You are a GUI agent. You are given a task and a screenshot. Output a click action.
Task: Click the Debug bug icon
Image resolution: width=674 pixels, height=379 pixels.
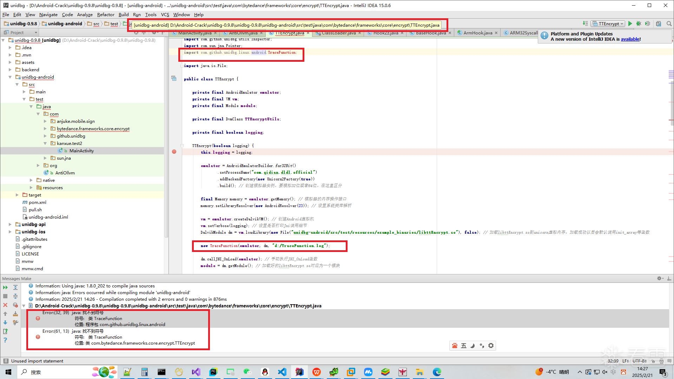tap(639, 24)
